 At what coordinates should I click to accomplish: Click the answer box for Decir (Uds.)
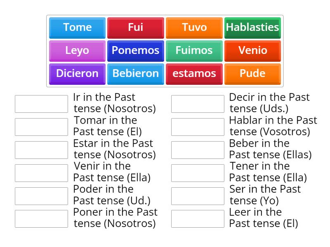point(196,103)
